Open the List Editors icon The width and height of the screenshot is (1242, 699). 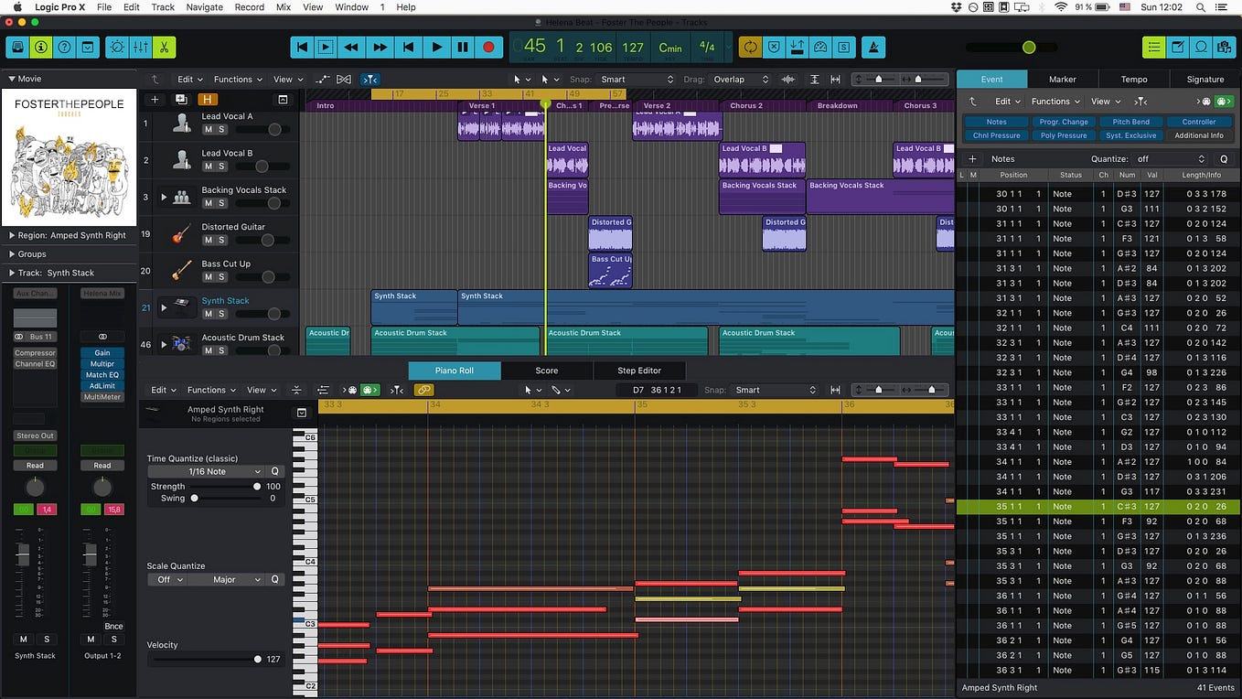pyautogui.click(x=1154, y=47)
